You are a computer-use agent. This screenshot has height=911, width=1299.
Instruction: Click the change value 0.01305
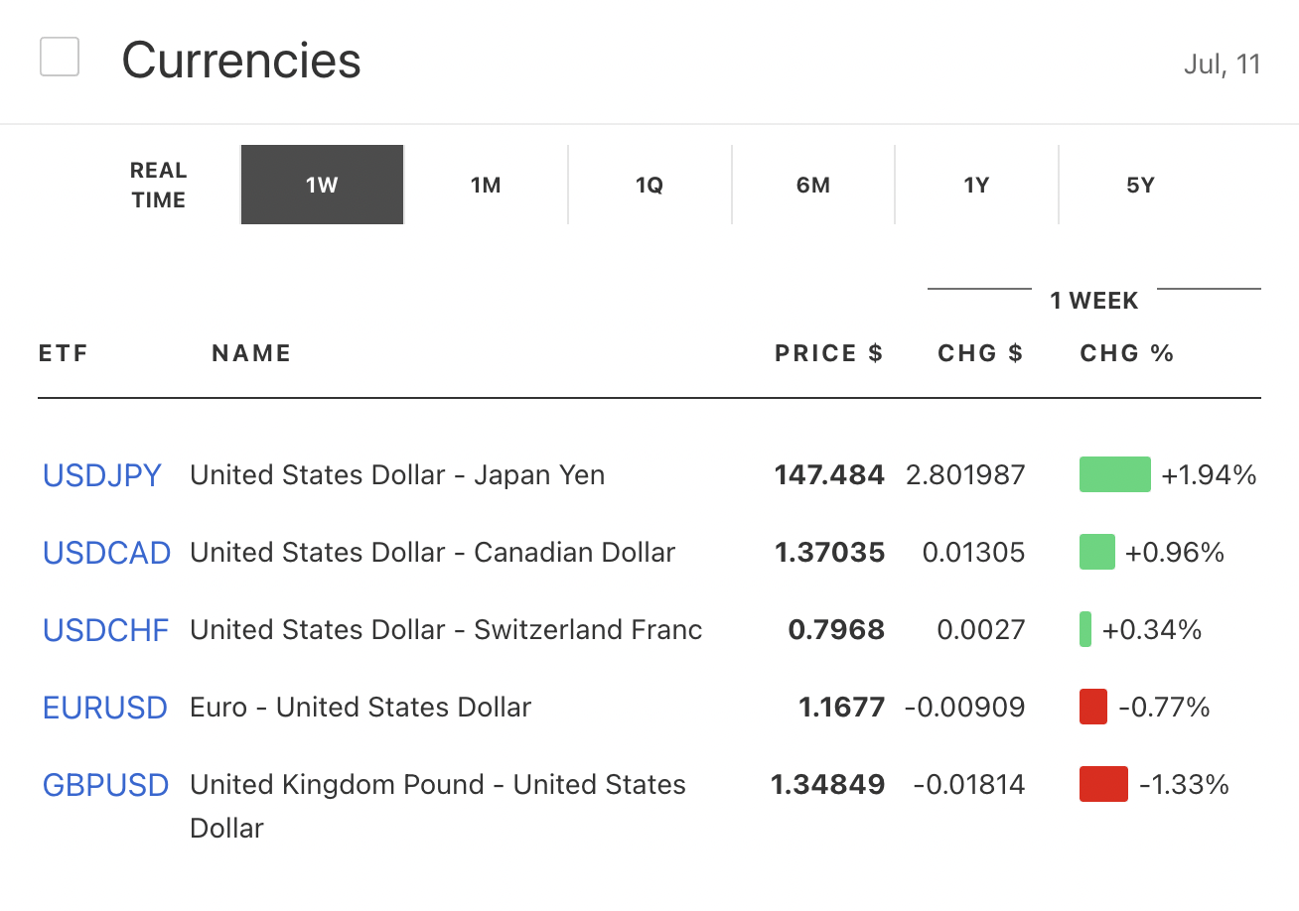click(973, 553)
